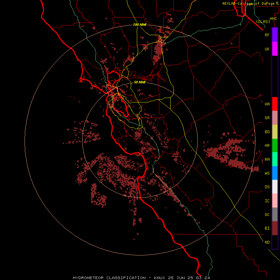Click the '100 NMI' range ring label
Viewport: 280px width, 280px height.
(x=140, y=25)
